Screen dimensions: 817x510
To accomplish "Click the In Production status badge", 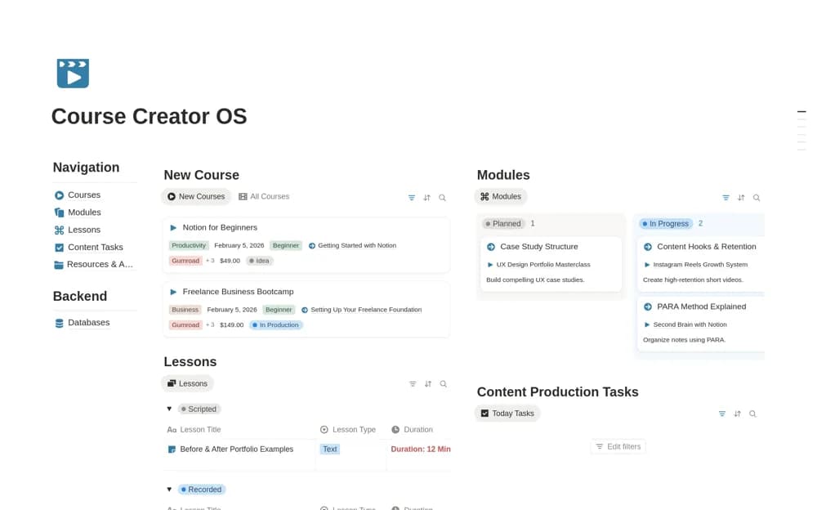I will [276, 324].
